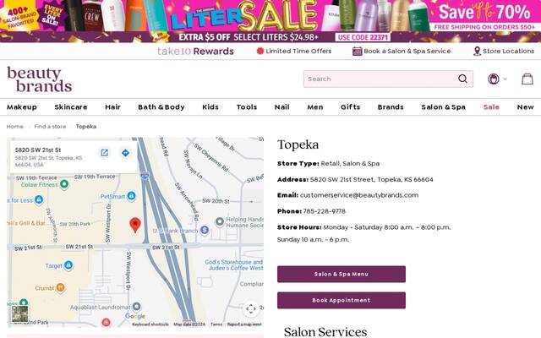Click the Liter Sale promo banner

click(x=270, y=21)
